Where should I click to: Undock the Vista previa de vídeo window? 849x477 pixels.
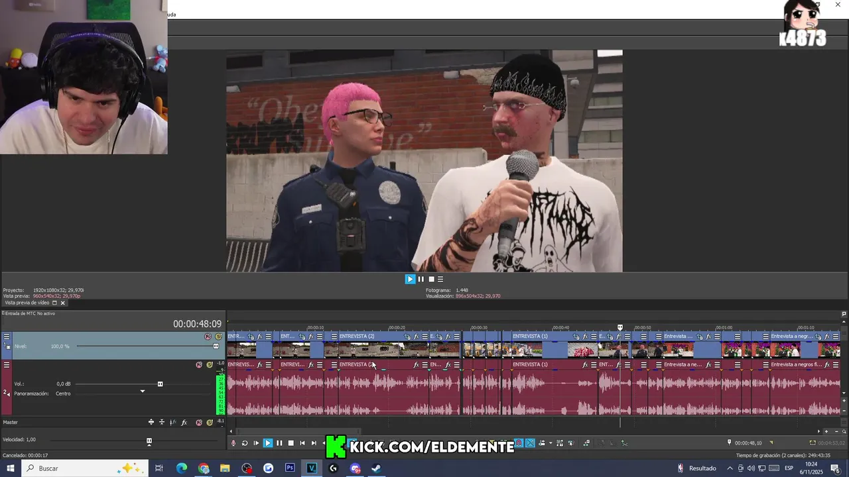point(55,303)
